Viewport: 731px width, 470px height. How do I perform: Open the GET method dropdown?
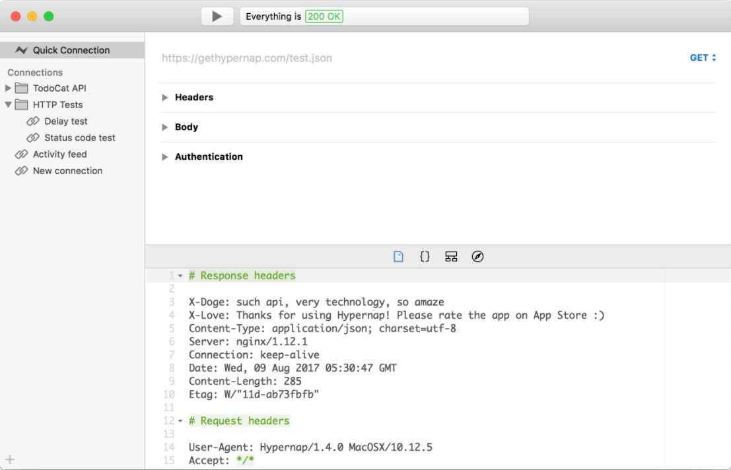[703, 58]
